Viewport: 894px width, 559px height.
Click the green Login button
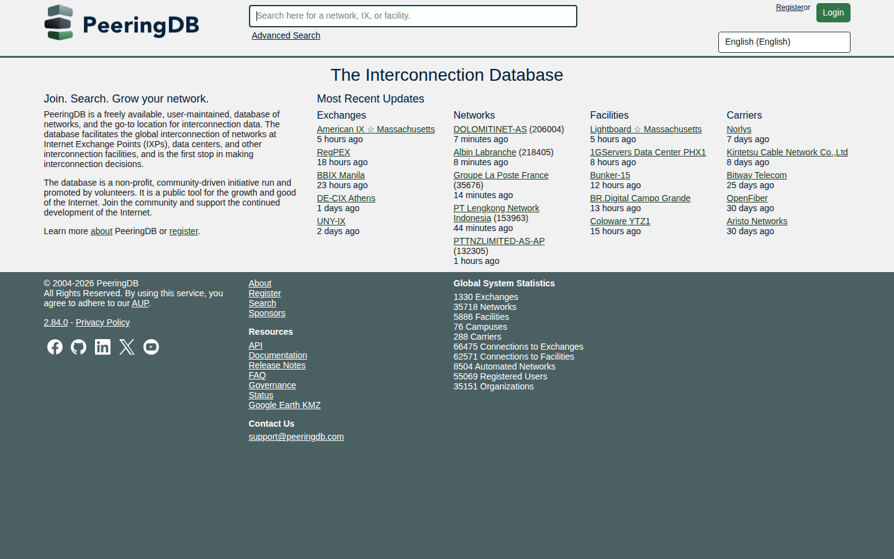tap(833, 12)
